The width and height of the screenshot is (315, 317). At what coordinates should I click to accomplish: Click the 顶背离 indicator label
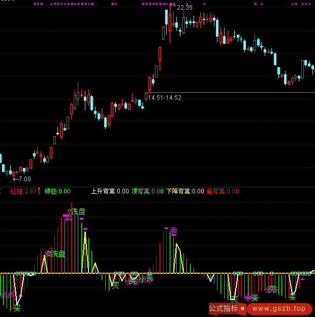click(147, 191)
